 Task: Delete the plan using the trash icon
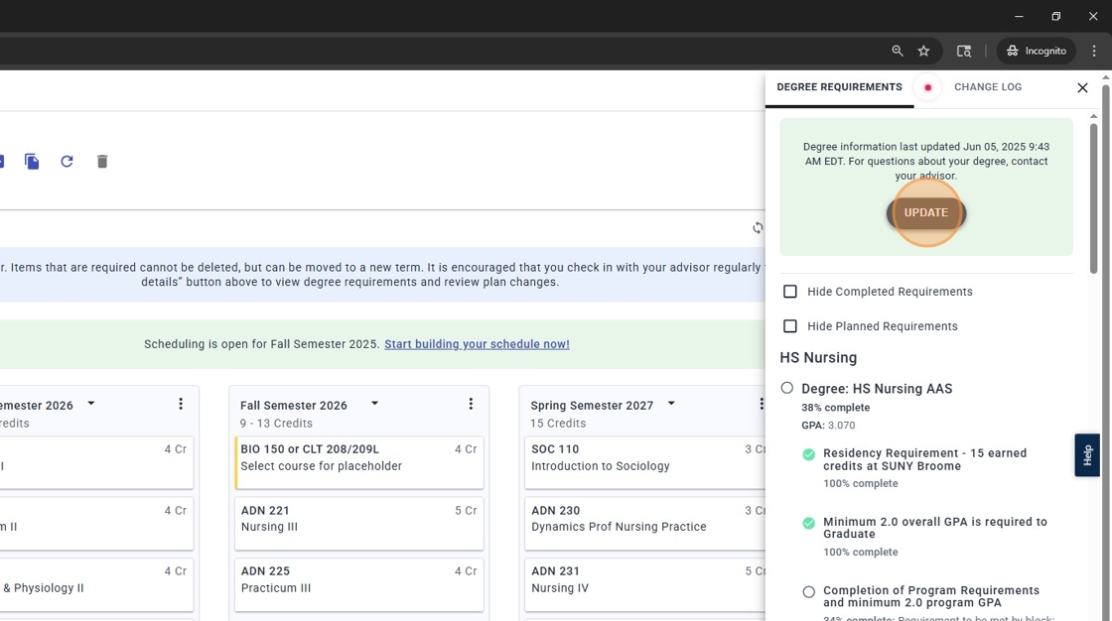[101, 161]
